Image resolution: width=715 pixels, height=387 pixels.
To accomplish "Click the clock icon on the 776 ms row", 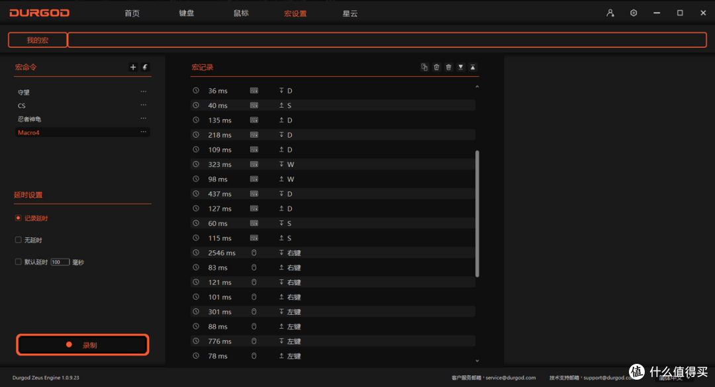I will point(195,341).
